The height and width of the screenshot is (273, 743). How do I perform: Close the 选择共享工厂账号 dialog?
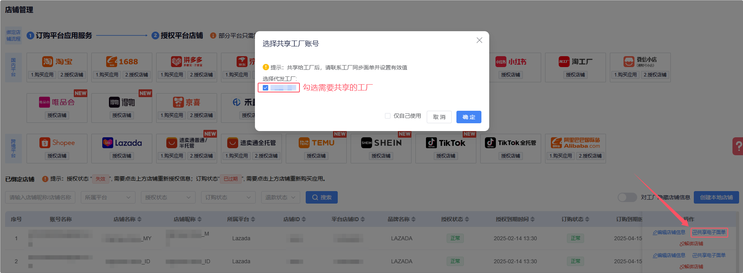[479, 40]
